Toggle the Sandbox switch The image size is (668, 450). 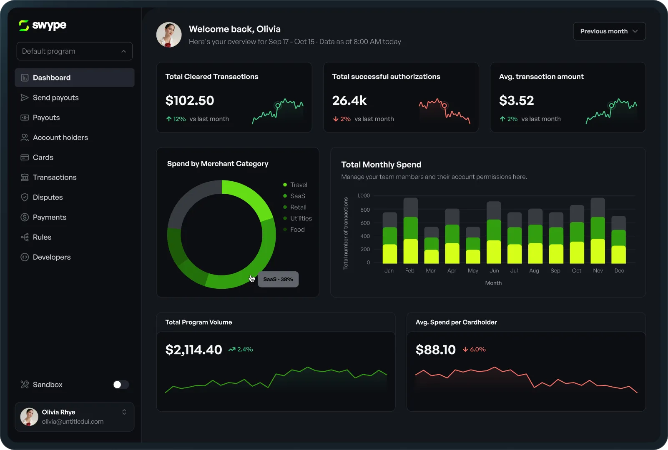click(x=121, y=385)
